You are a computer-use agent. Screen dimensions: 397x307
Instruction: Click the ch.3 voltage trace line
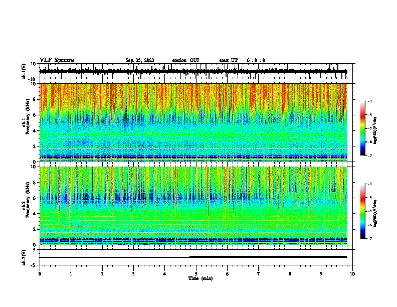(193, 257)
